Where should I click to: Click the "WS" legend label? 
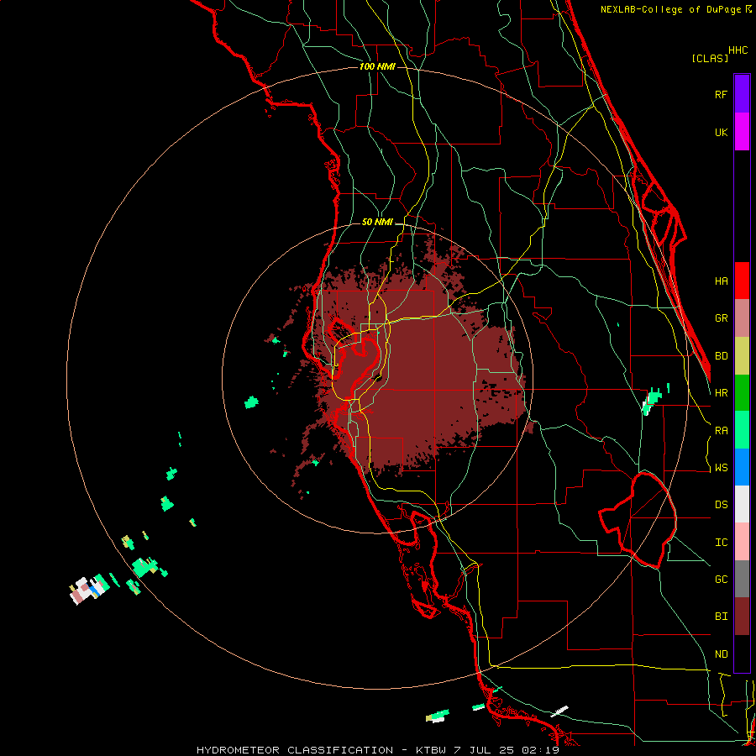pyautogui.click(x=721, y=468)
